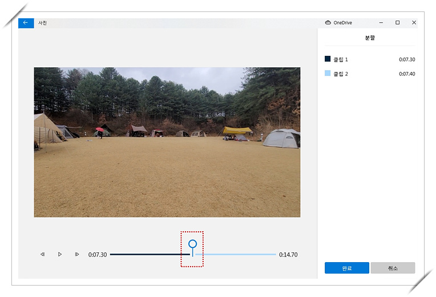436x297 pixels.
Task: Select the light blue clip 2 color swatch
Action: pos(328,74)
